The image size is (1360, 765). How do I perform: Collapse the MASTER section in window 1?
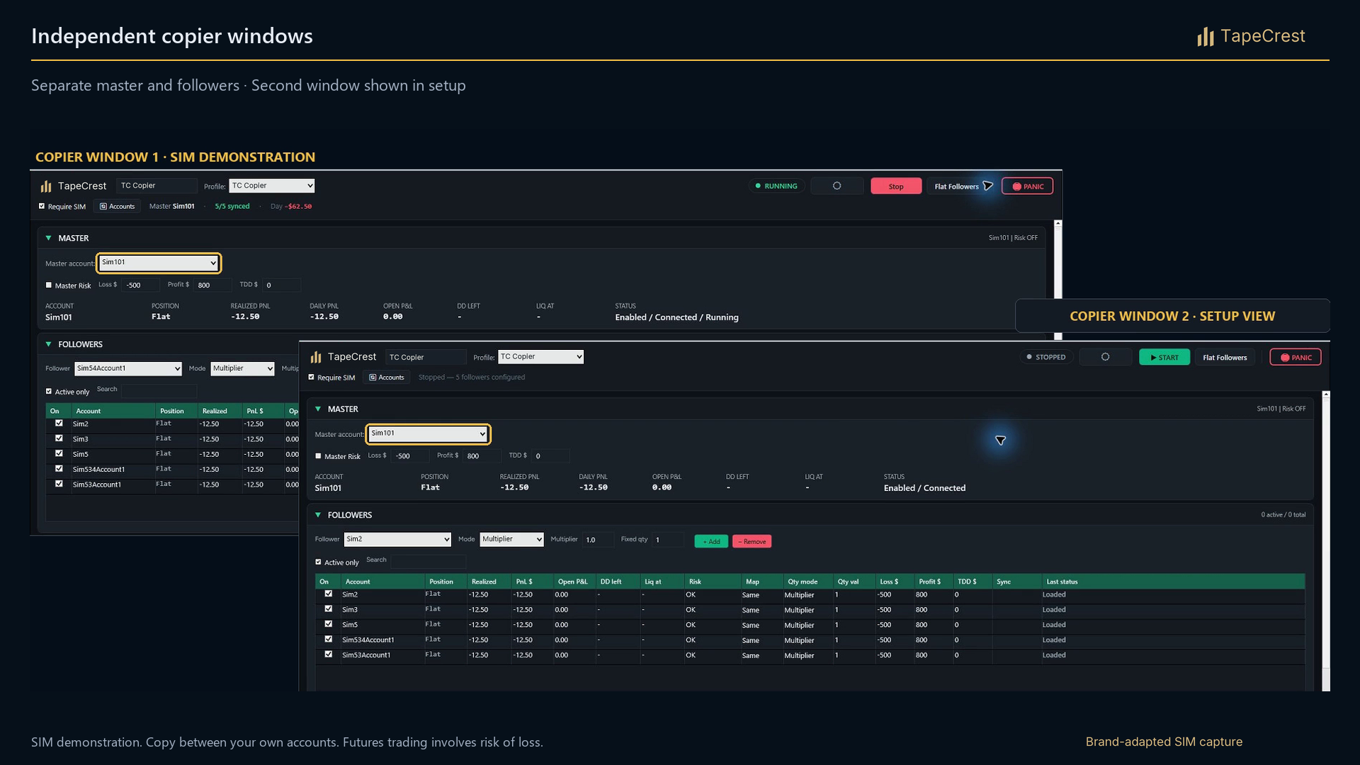point(48,238)
